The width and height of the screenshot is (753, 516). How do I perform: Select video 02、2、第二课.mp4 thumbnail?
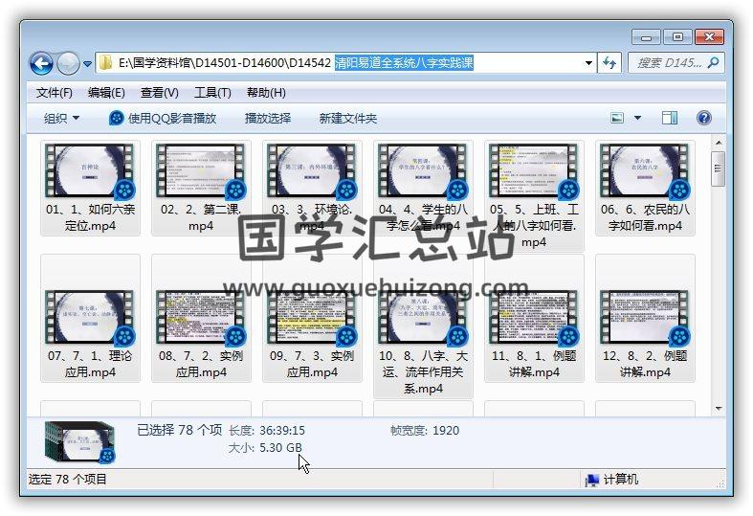pyautogui.click(x=201, y=170)
